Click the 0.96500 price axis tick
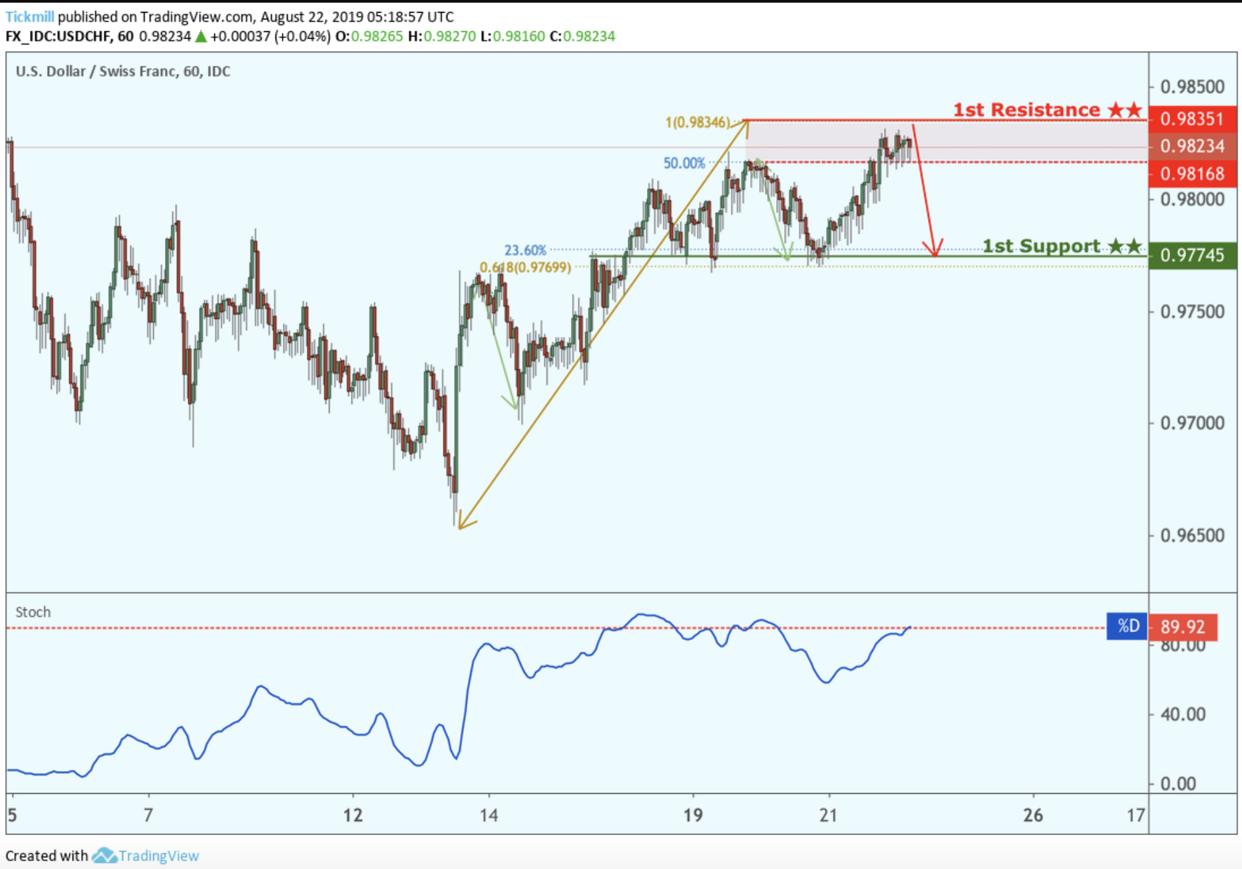Viewport: 1242px width, 869px height. click(1192, 536)
